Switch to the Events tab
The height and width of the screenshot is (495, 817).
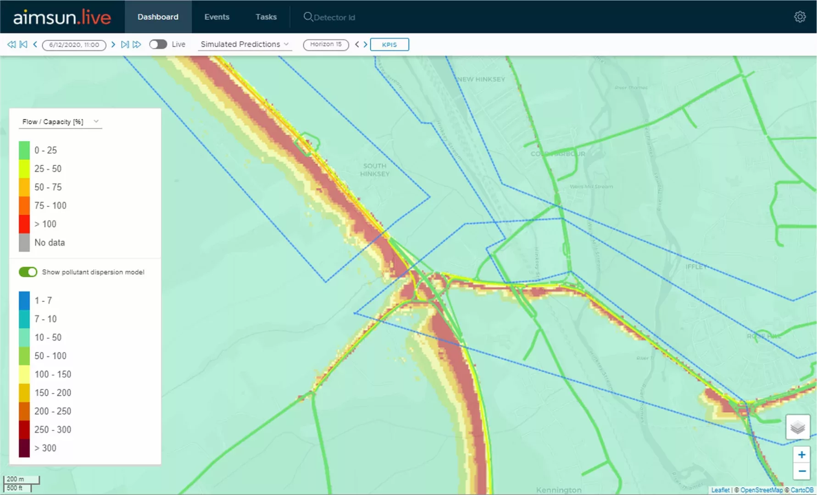[x=217, y=17]
